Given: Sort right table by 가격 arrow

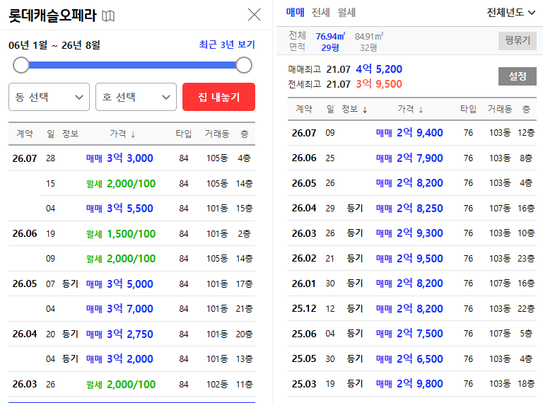Looking at the screenshot, I should pyautogui.click(x=421, y=110).
